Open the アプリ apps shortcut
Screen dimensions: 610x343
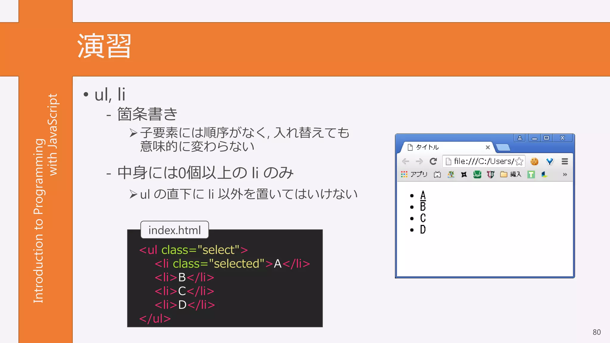tap(414, 174)
